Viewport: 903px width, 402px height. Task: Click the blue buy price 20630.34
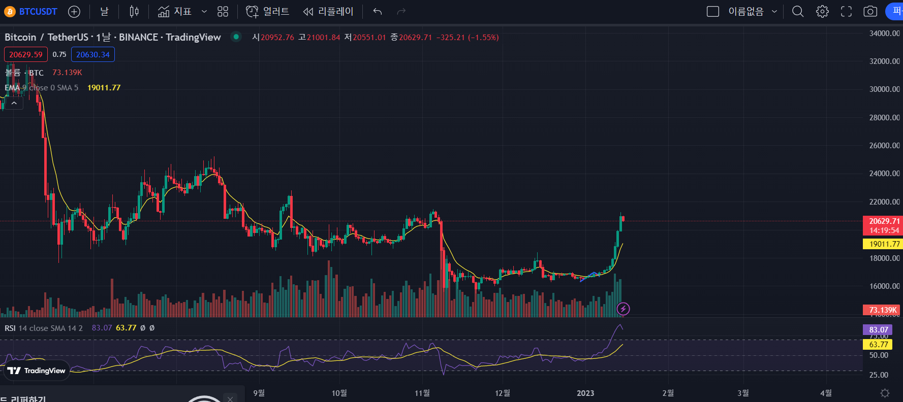point(93,54)
